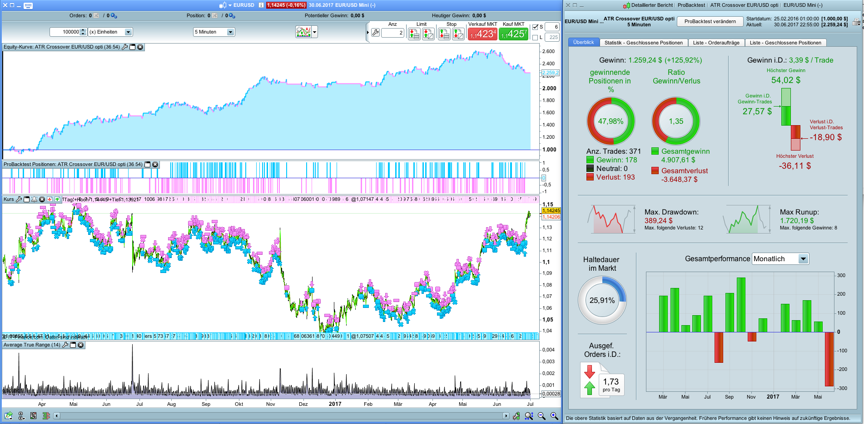Expand the EURUSD chart type dropdown arrow
The height and width of the screenshot is (424, 864).
click(x=230, y=5)
